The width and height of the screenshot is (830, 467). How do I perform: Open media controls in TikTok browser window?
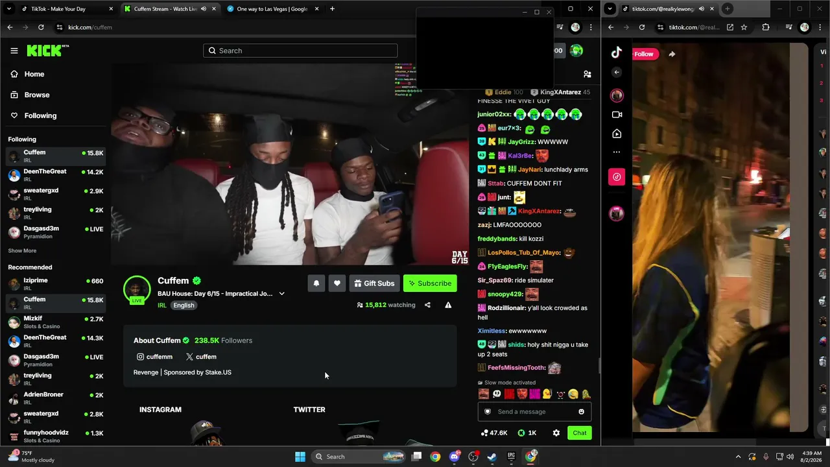(788, 27)
